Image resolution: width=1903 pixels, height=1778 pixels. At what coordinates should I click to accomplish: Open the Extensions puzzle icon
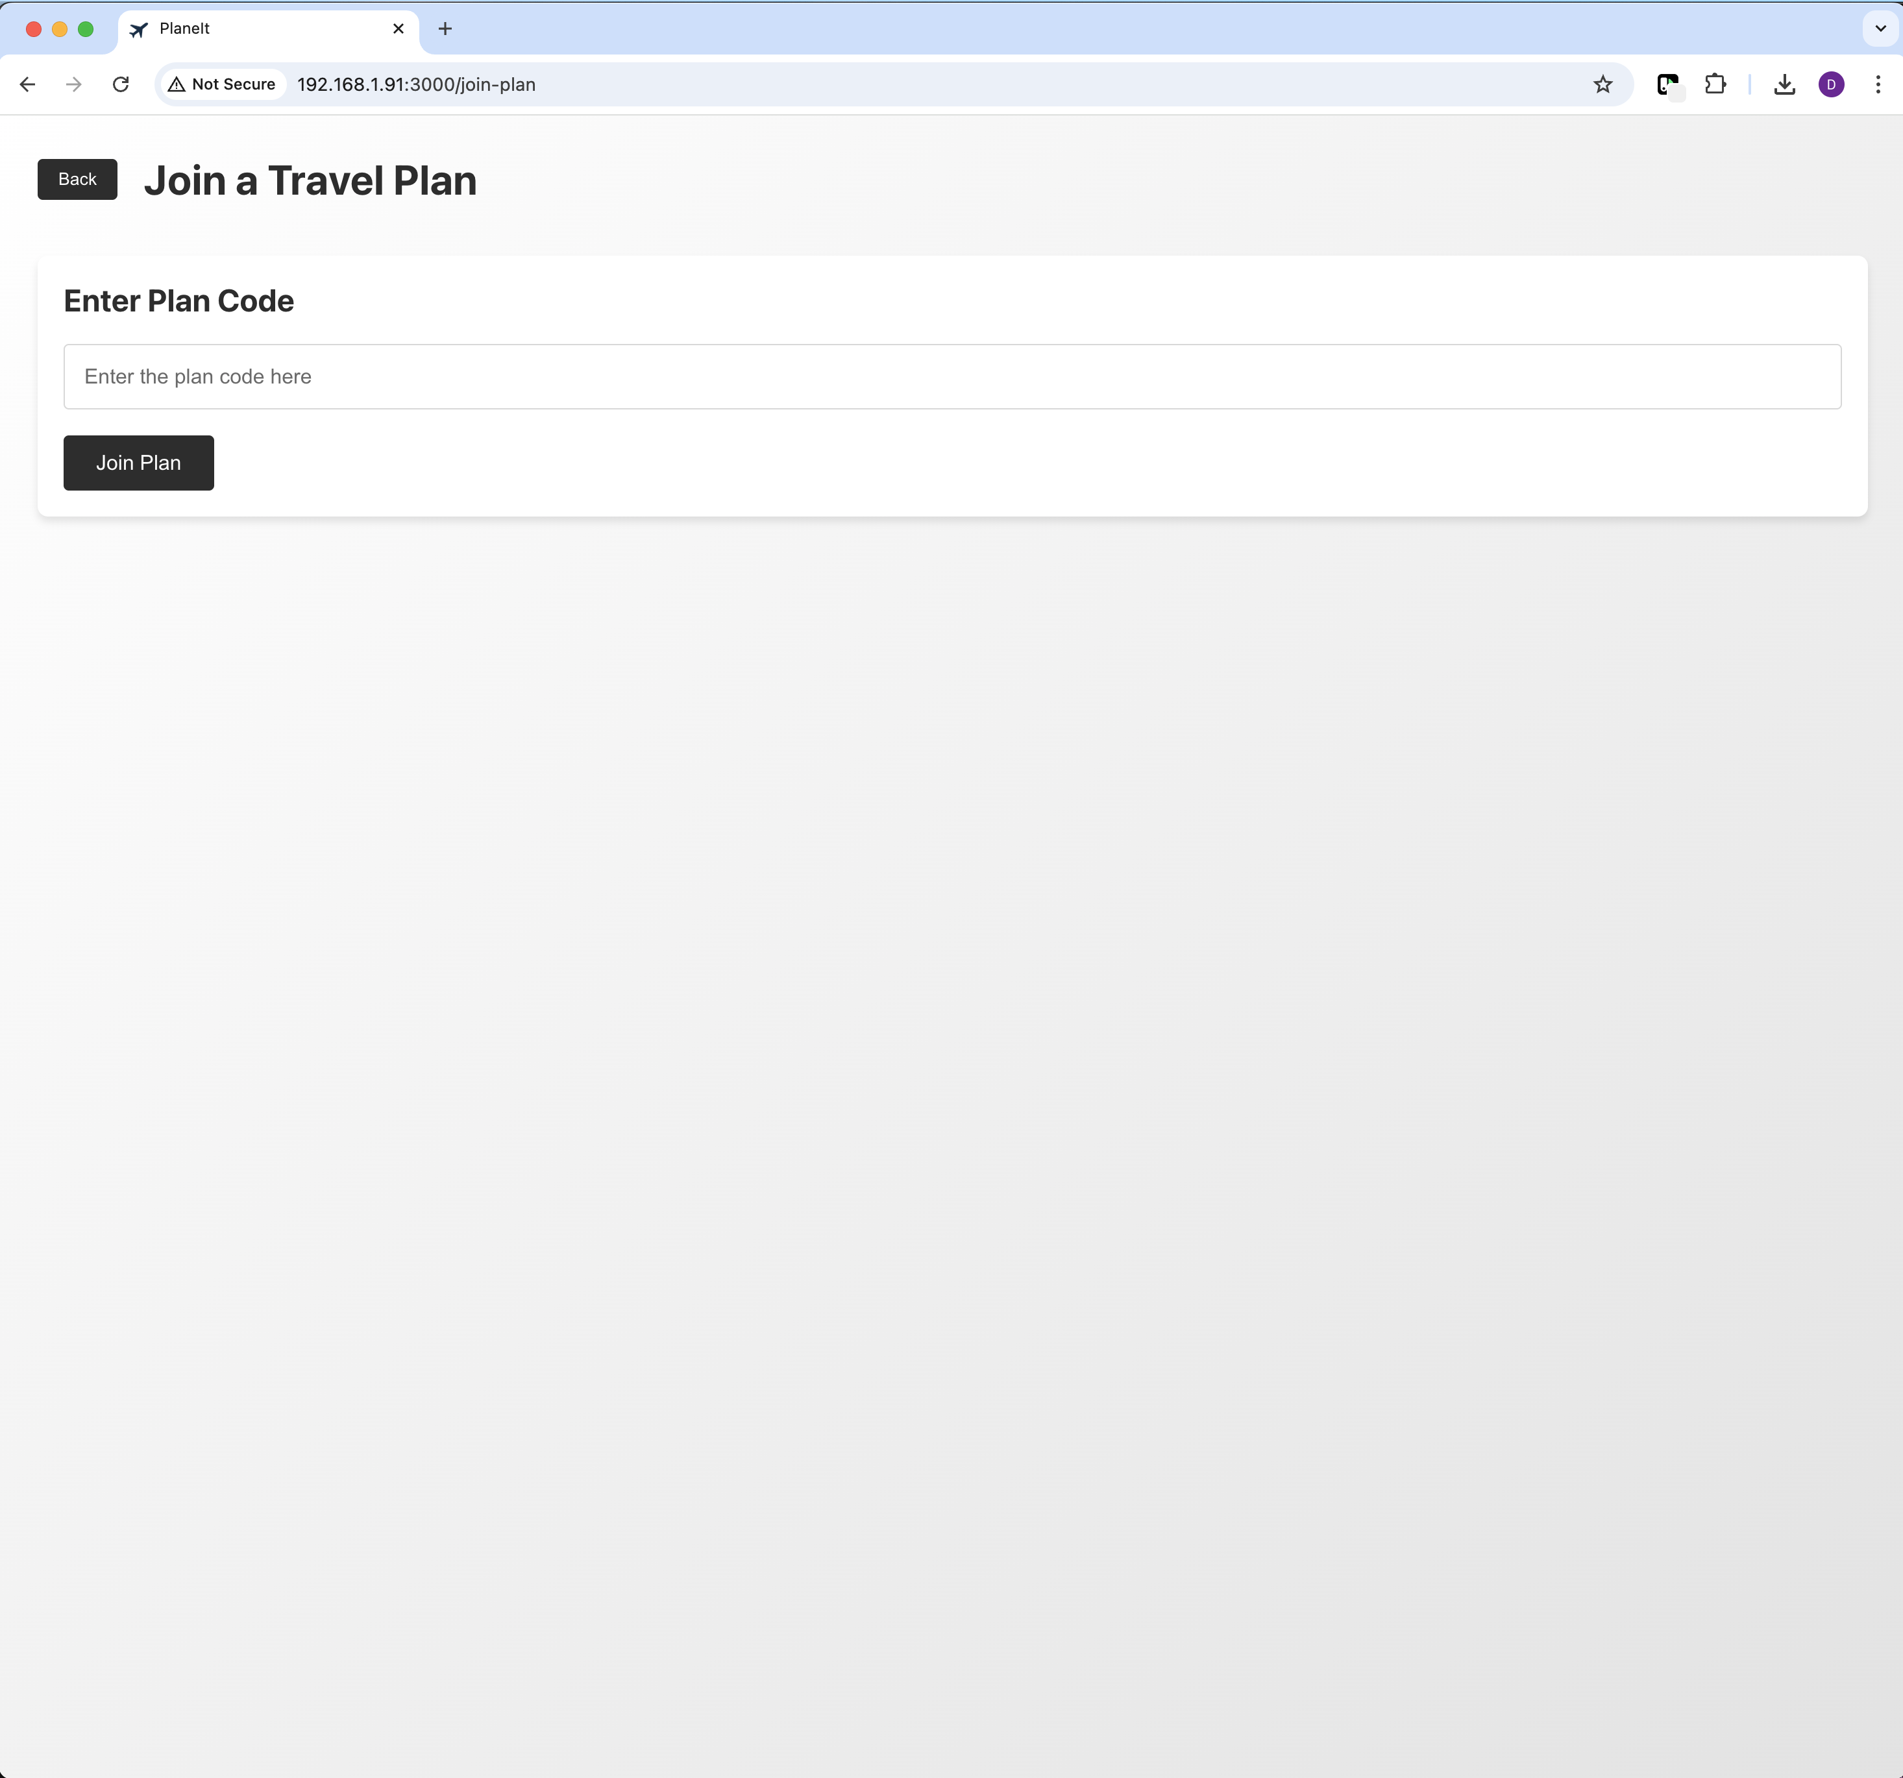click(x=1714, y=84)
